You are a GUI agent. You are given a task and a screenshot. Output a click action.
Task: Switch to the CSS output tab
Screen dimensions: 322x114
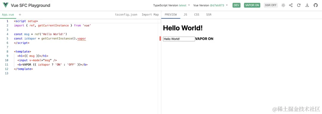click(196, 15)
